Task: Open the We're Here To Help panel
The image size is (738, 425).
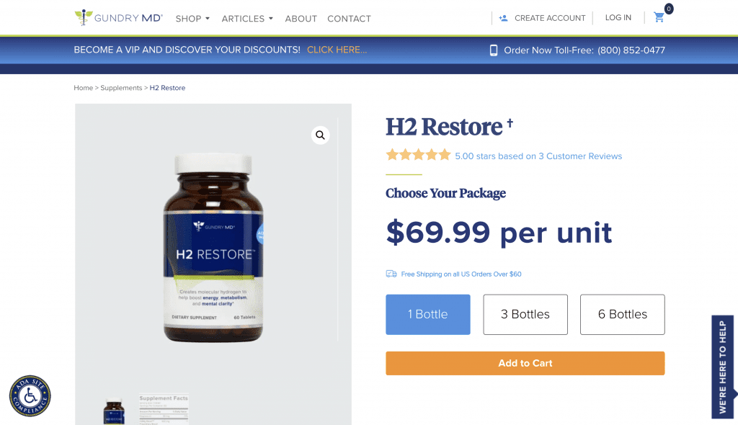Action: 723,367
